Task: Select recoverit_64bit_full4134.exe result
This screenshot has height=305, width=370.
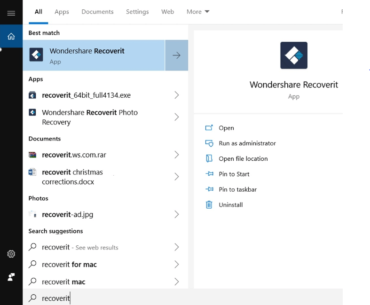Action: (x=105, y=95)
